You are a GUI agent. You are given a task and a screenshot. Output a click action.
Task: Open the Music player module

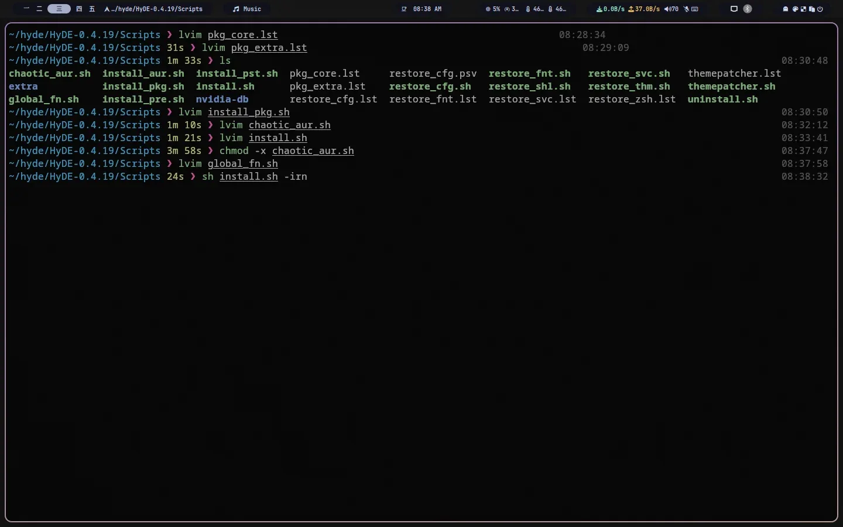(x=246, y=9)
